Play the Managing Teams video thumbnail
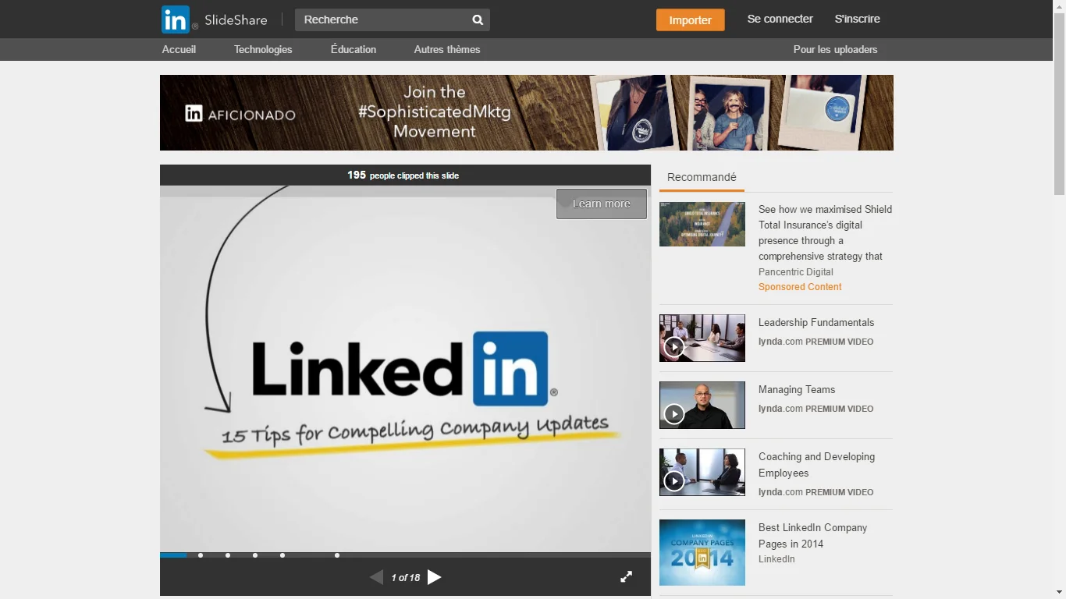1066x599 pixels. [702, 405]
